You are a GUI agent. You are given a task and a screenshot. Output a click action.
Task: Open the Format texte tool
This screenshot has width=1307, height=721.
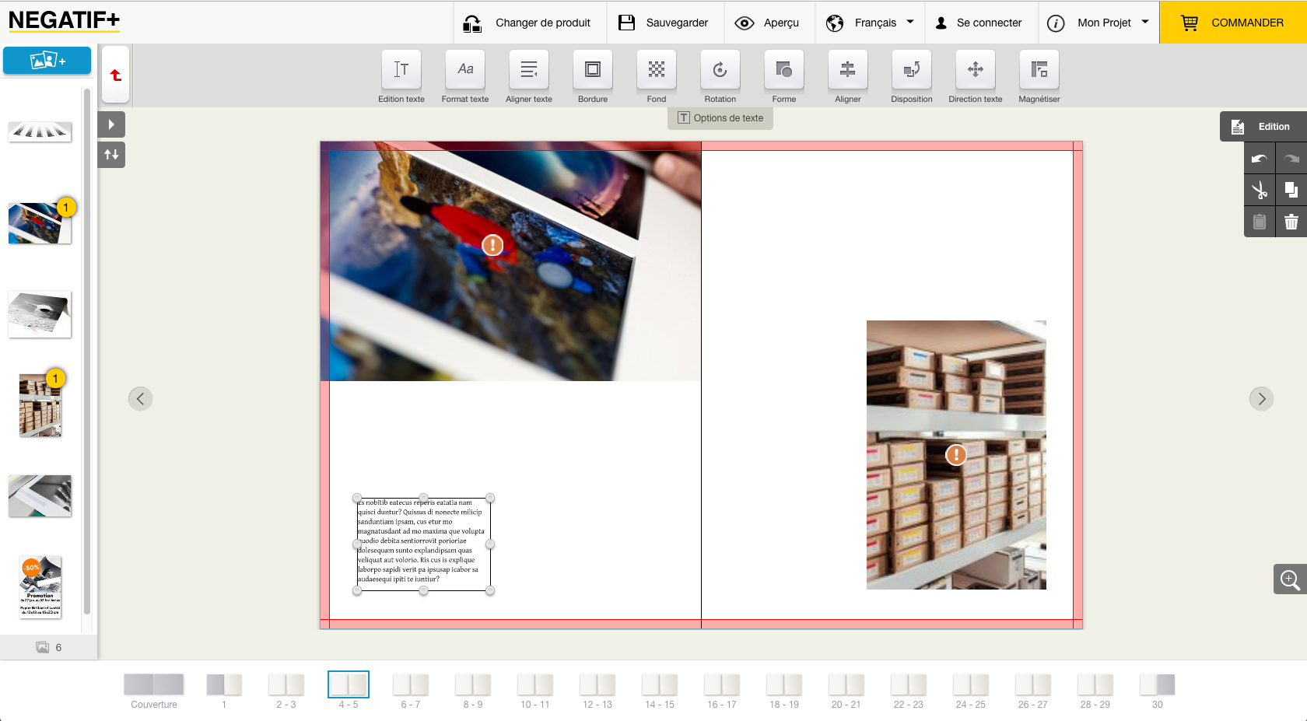coord(465,76)
